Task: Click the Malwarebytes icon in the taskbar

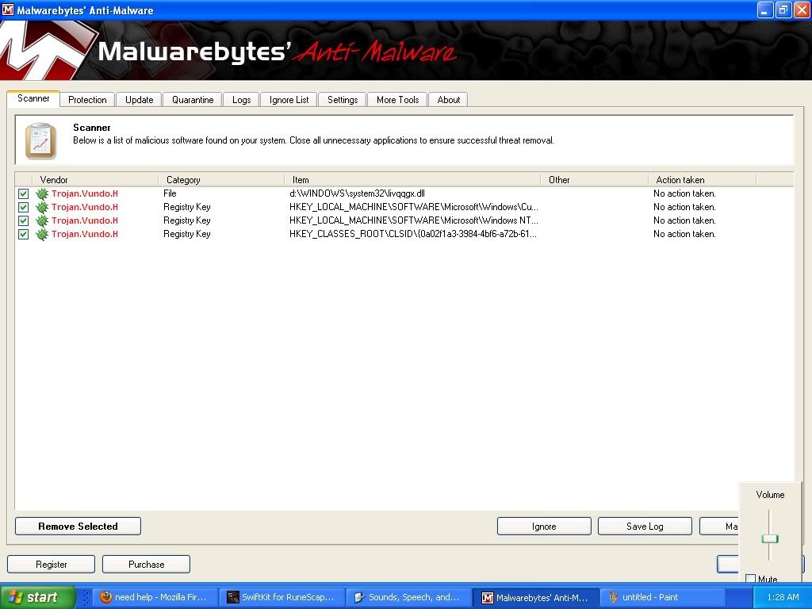Action: coord(488,598)
